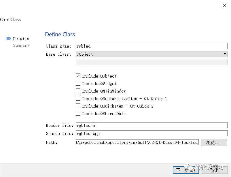Check Include QDeclarativeItem - Qt Quick 1

pos(78,98)
